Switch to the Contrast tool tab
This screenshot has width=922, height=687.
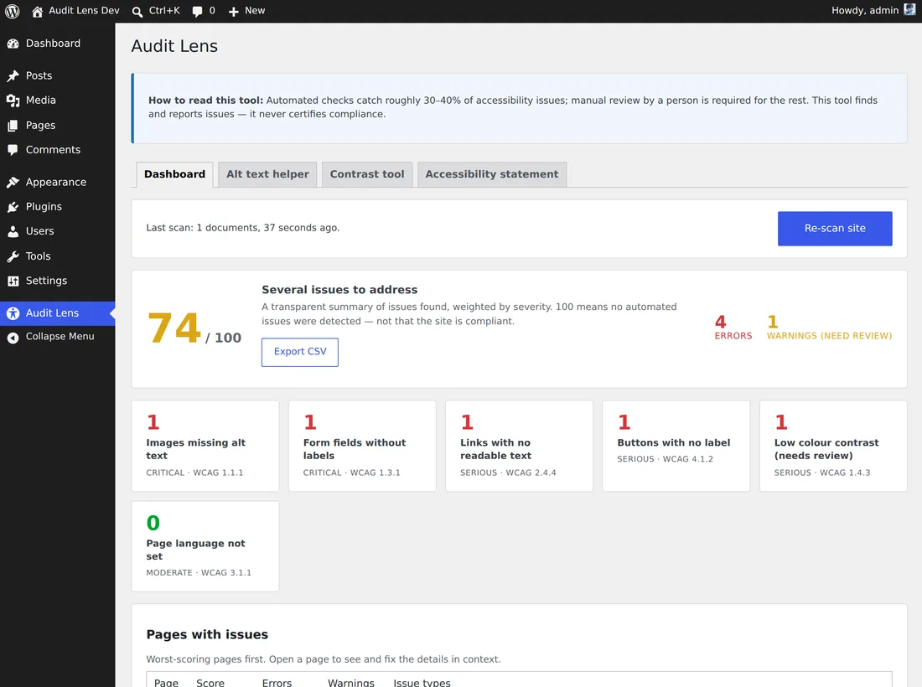(367, 174)
